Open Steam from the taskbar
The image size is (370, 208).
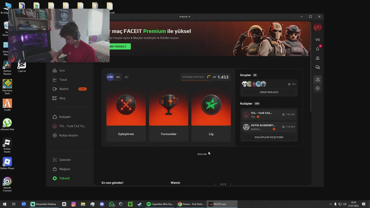(139, 204)
